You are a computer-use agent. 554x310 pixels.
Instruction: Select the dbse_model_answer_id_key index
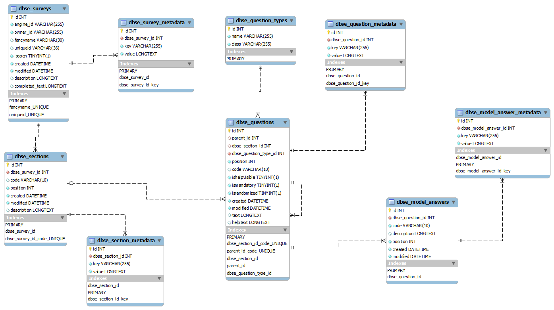pos(483,171)
